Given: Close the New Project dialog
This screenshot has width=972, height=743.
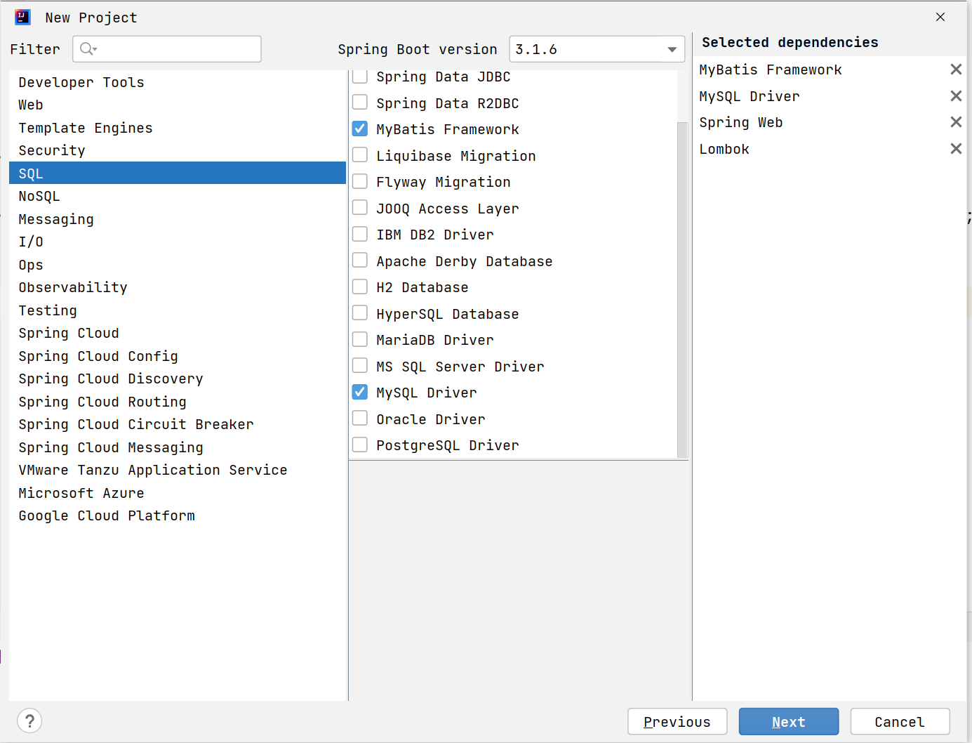Looking at the screenshot, I should tap(940, 17).
